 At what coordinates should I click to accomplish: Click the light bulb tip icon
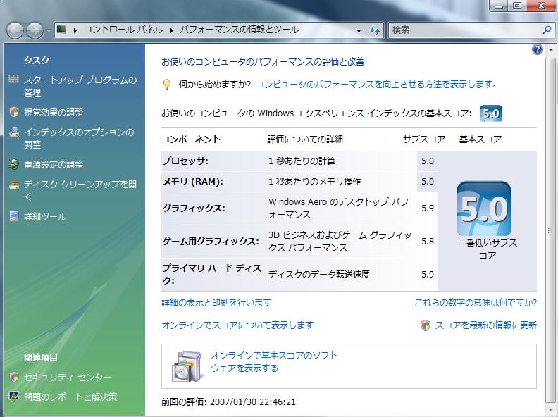click(166, 85)
